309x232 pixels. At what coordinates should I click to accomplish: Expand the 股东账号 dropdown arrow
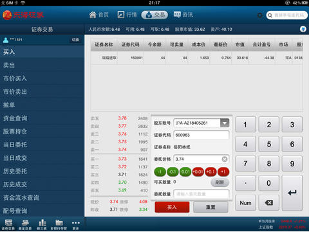[x=225, y=123]
